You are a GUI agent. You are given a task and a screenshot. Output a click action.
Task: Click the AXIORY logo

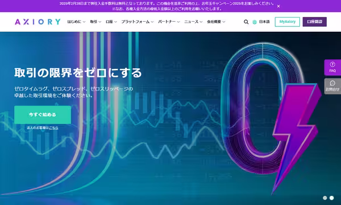38,22
